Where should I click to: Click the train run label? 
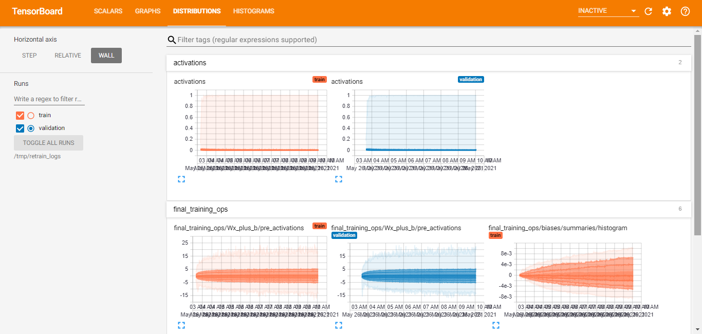click(45, 116)
